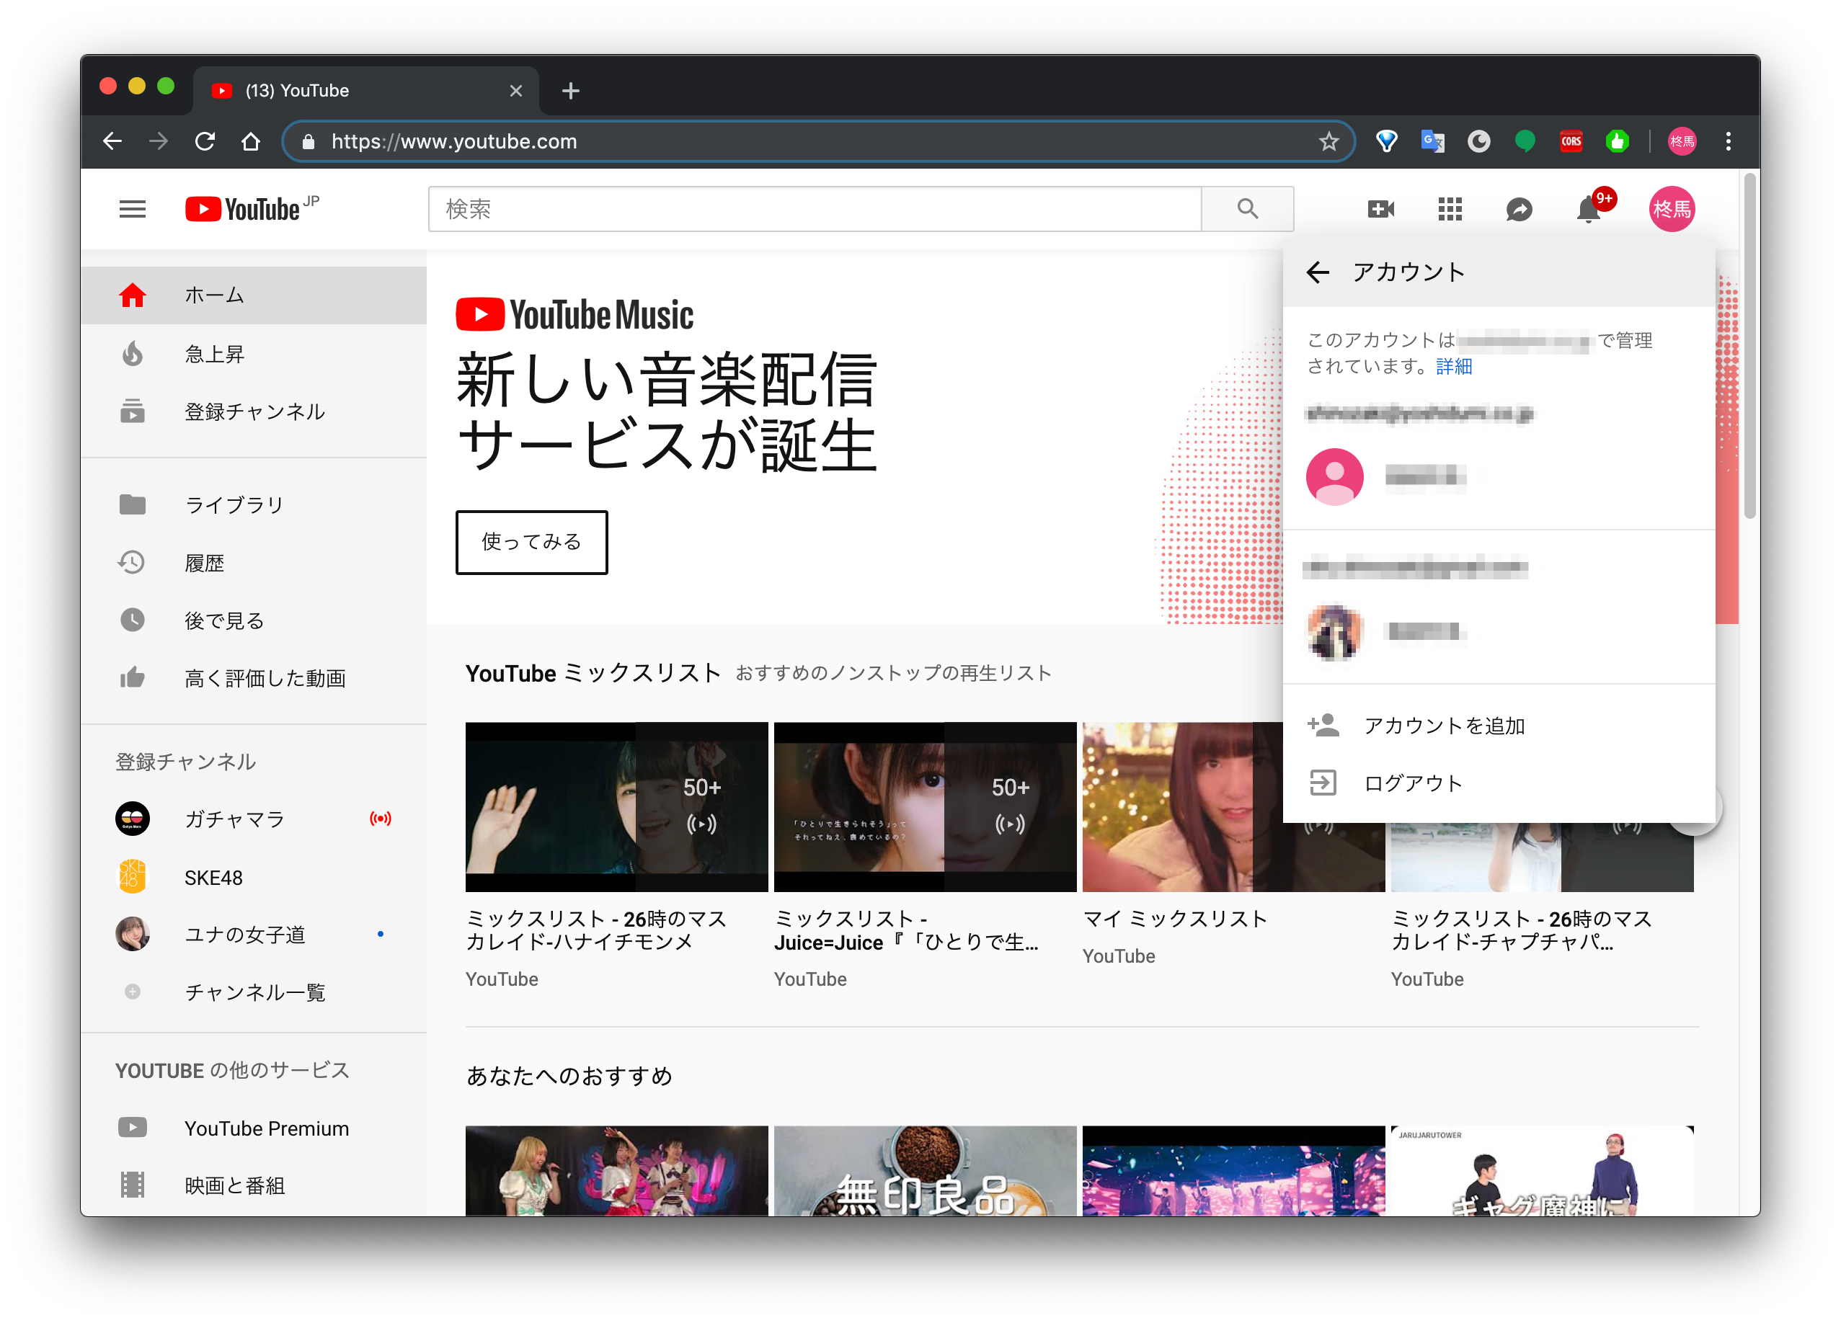1841x1323 pixels.
Task: Click the 使ってみる button
Action: pyautogui.click(x=532, y=542)
